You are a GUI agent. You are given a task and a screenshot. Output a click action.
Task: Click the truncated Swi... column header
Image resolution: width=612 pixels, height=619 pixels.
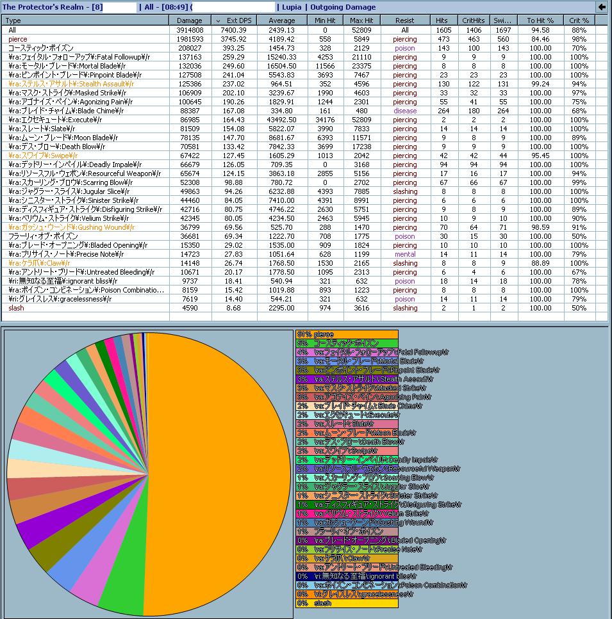tap(504, 20)
